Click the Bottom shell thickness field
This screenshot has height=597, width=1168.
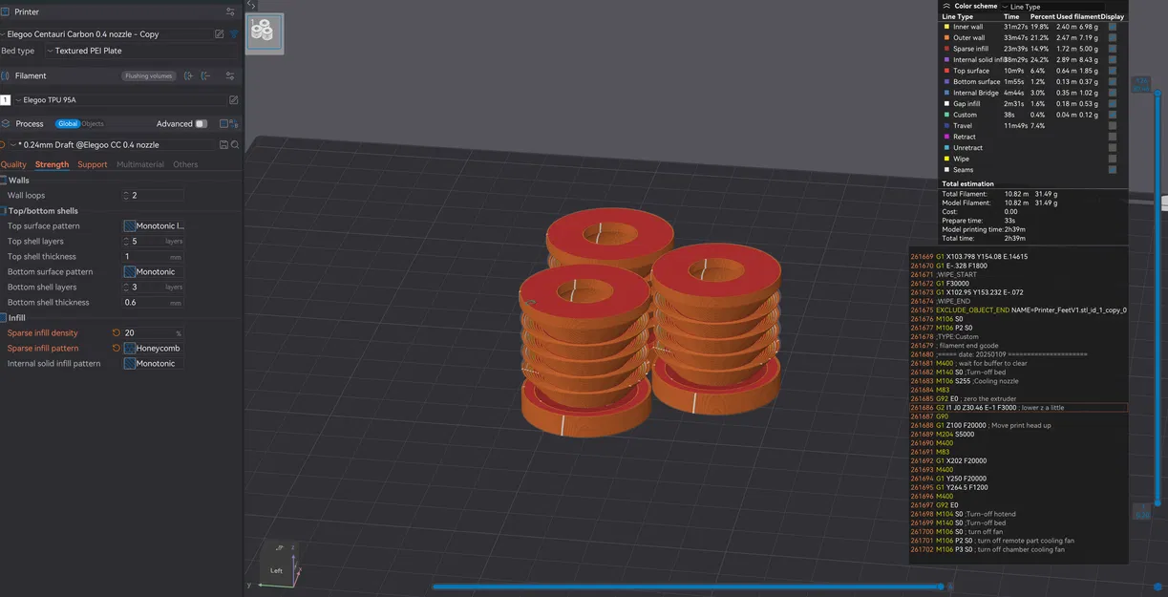pos(153,302)
